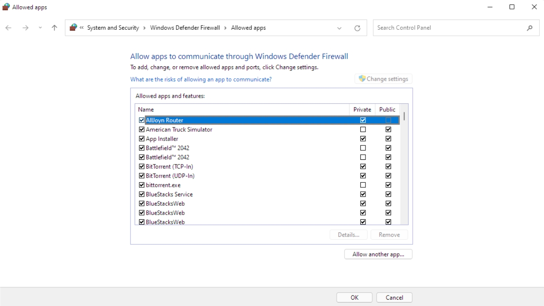The image size is (544, 306).
Task: Click the Name column header
Action: pos(242,109)
